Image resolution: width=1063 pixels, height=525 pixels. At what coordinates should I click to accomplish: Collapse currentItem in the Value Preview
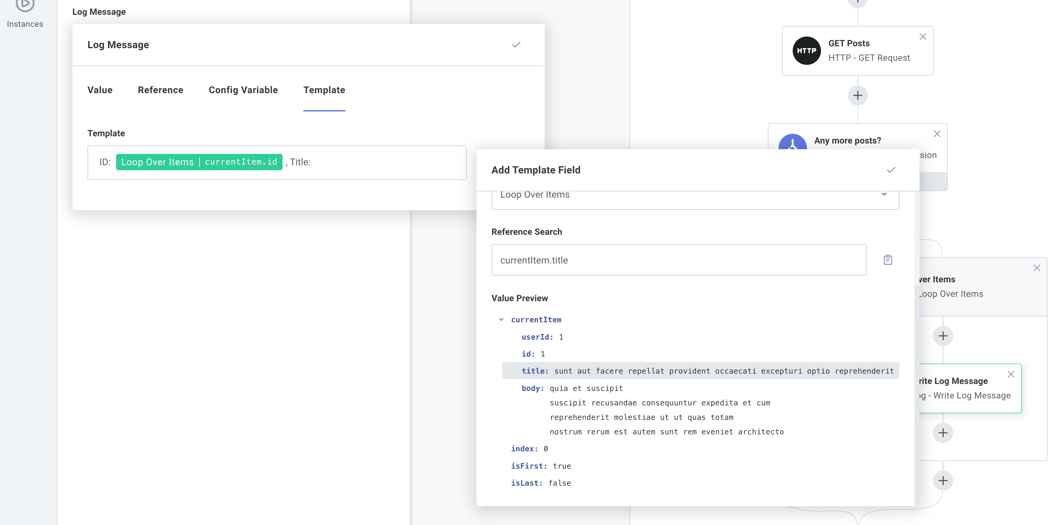[x=501, y=319]
